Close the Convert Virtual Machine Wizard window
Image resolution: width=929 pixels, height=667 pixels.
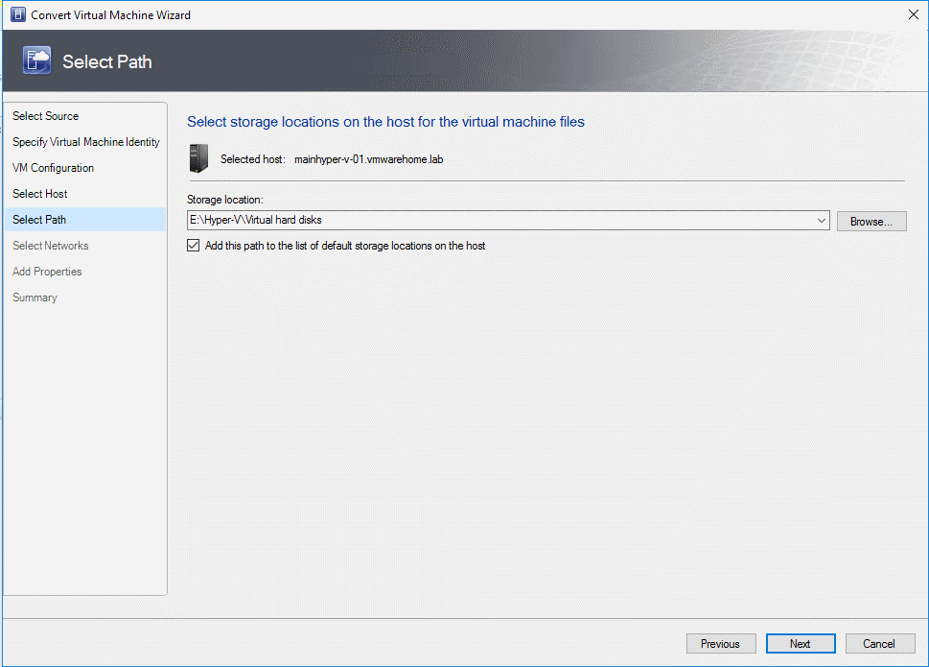pos(913,14)
